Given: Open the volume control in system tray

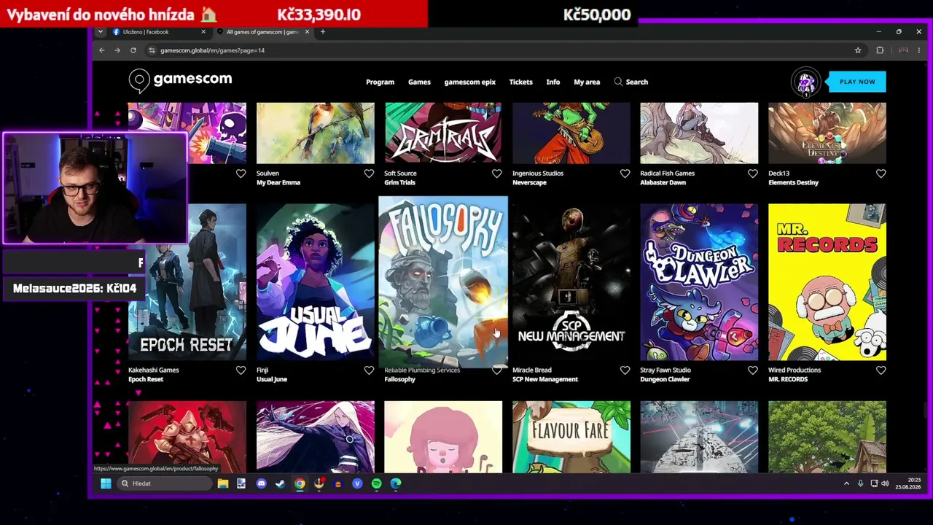Looking at the screenshot, I should [x=885, y=483].
